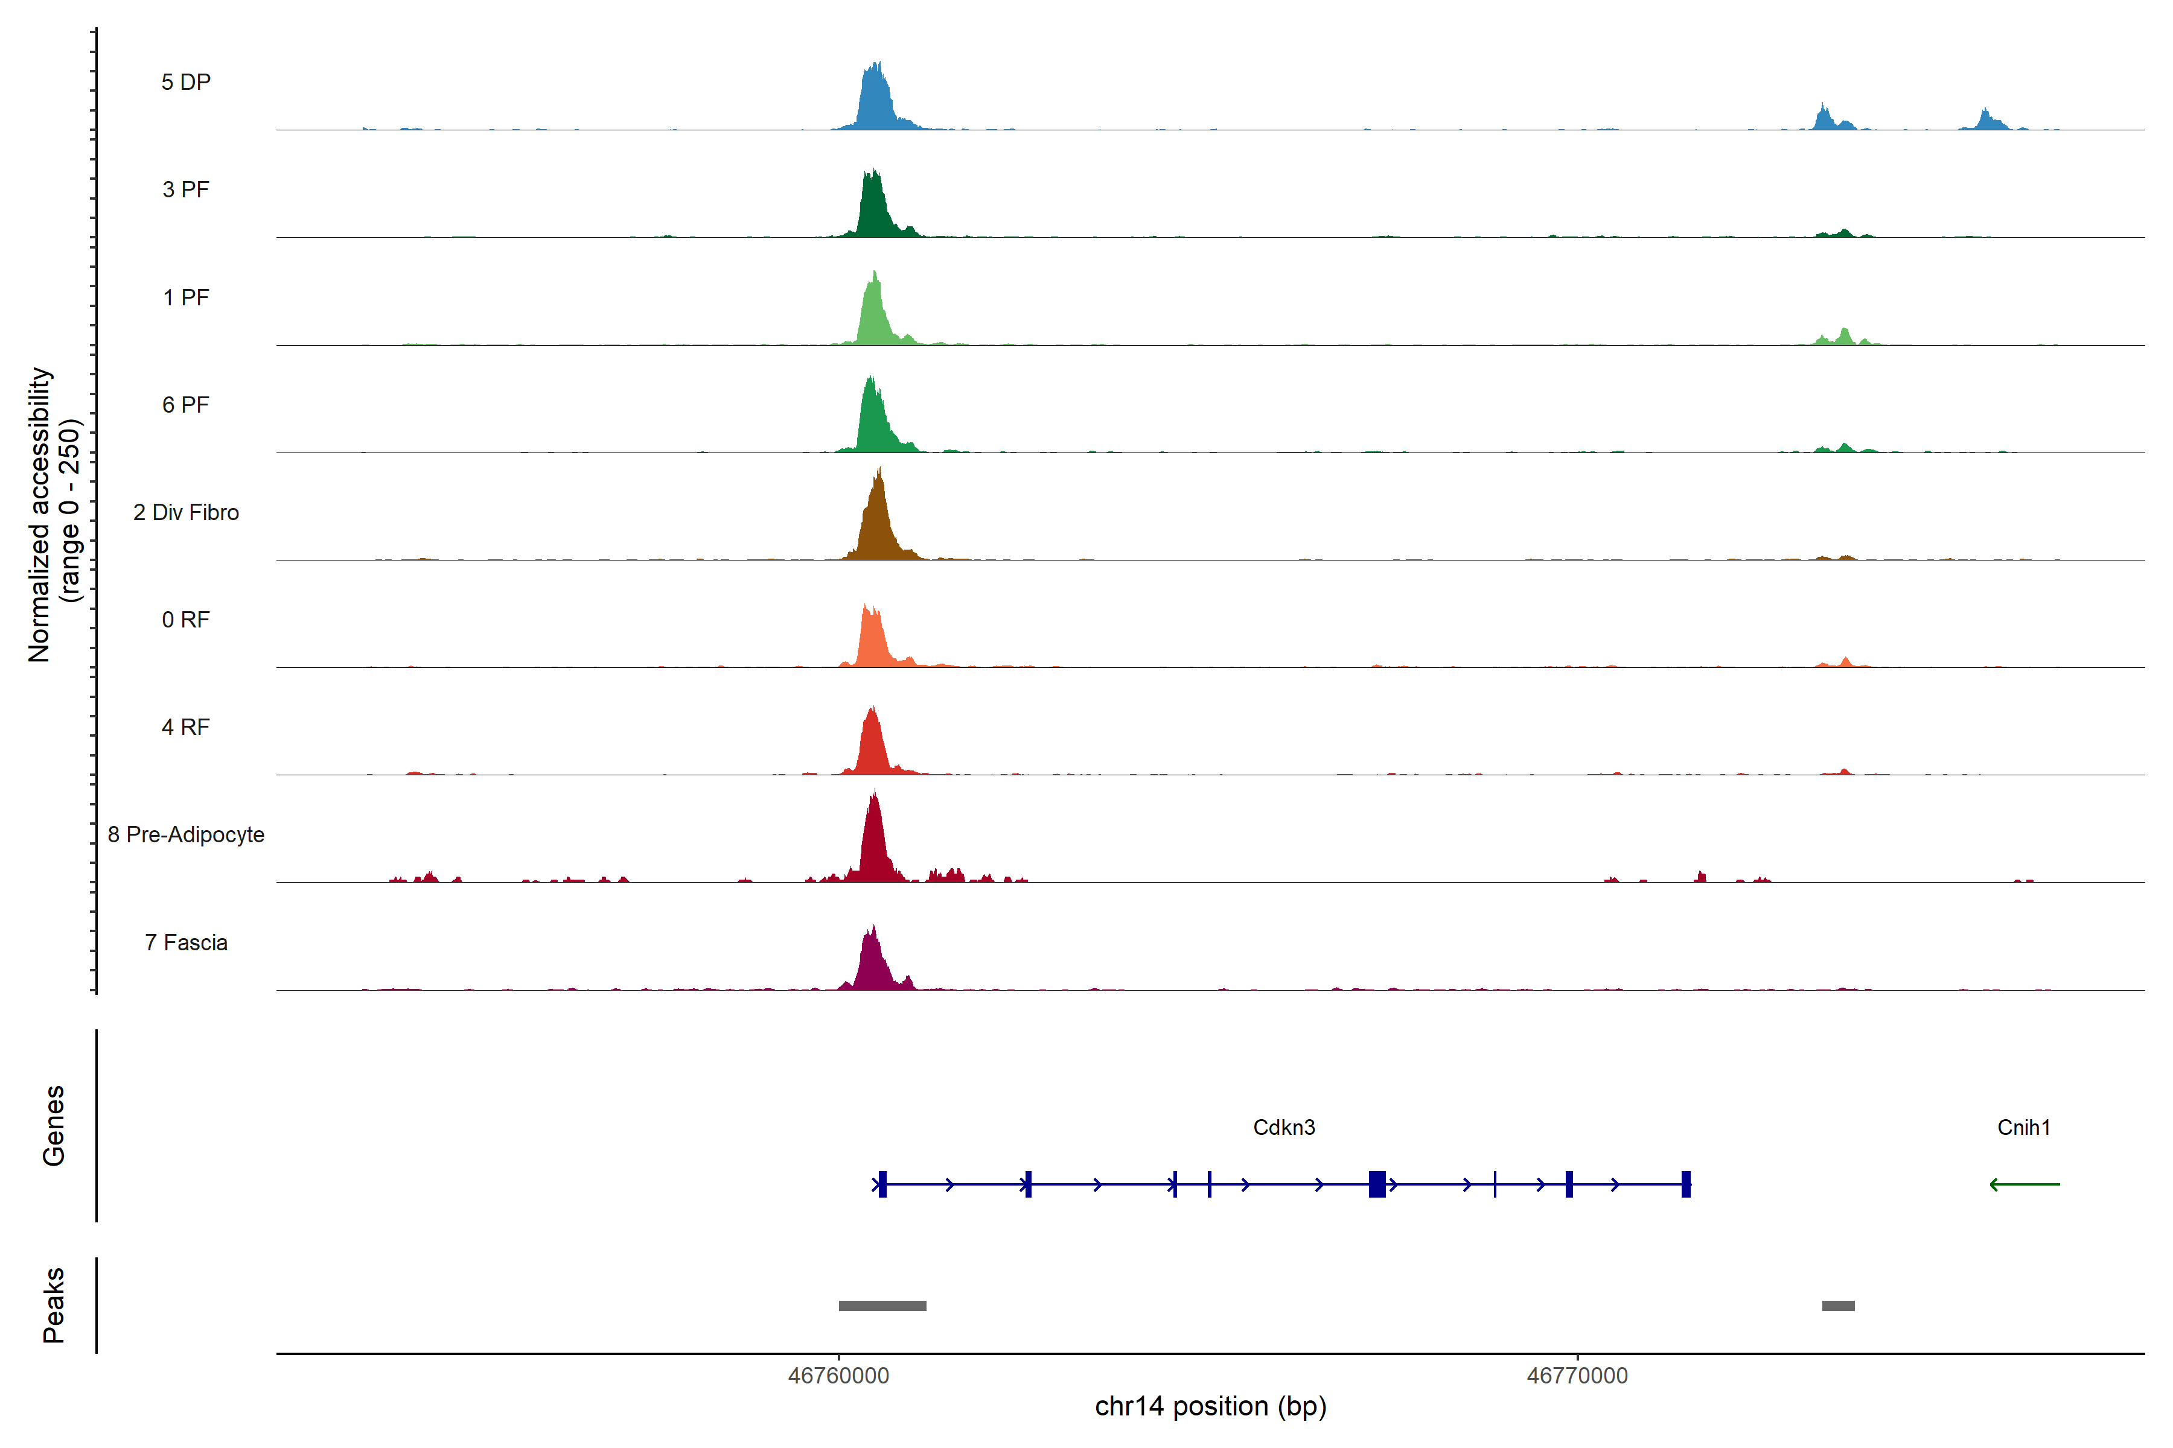Click the first Cdkn3 exon at the gene start
The height and width of the screenshot is (1448, 2173).
click(x=882, y=1184)
